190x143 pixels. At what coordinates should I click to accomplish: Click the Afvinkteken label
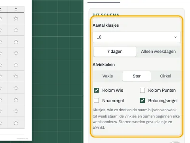tap(104, 65)
